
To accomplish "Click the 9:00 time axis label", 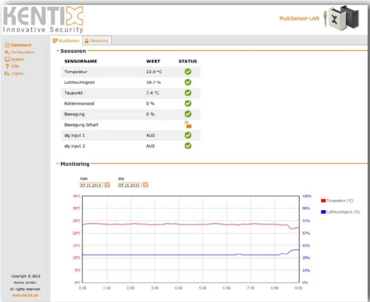I will (299, 289).
